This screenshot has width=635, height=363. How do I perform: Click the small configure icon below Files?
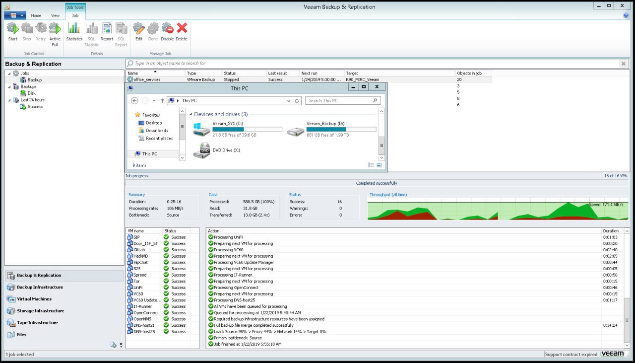[x=114, y=345]
